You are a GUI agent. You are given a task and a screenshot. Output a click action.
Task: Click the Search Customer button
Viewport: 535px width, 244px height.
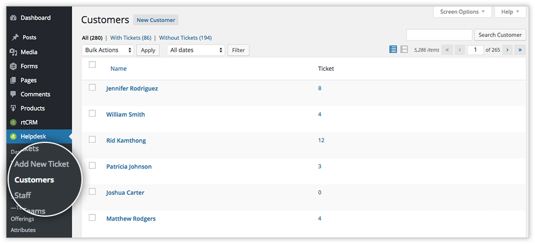pyautogui.click(x=500, y=35)
